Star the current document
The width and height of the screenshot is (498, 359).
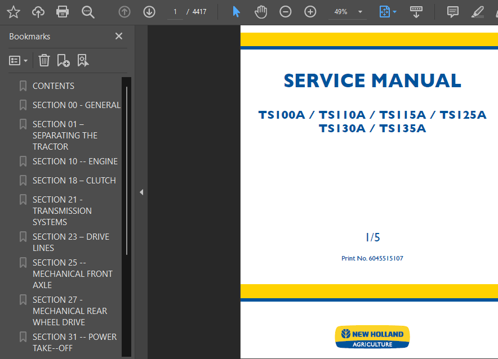15,11
